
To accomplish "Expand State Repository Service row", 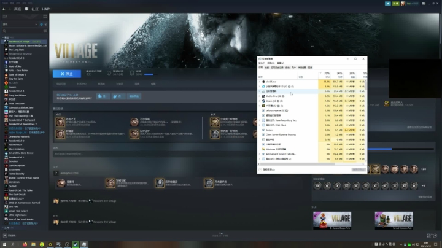I will coord(260,120).
